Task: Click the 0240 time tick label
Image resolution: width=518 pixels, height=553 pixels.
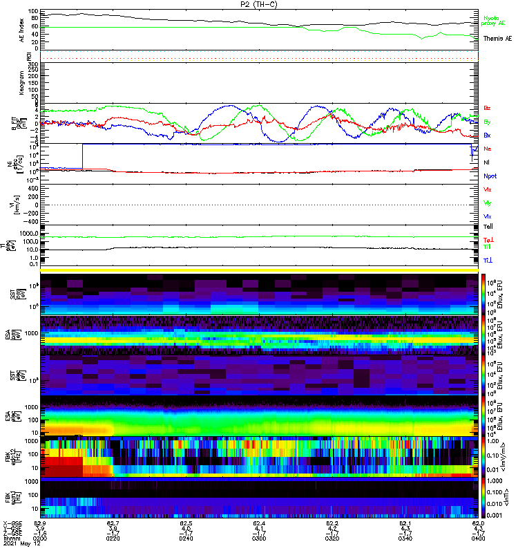Action: (186, 538)
